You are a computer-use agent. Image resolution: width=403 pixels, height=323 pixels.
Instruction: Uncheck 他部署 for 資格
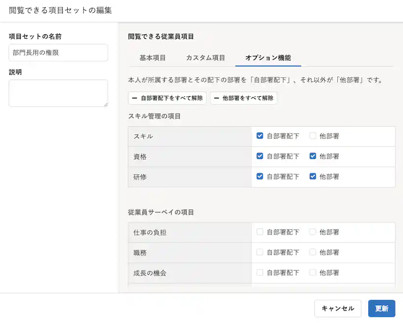[312, 156]
